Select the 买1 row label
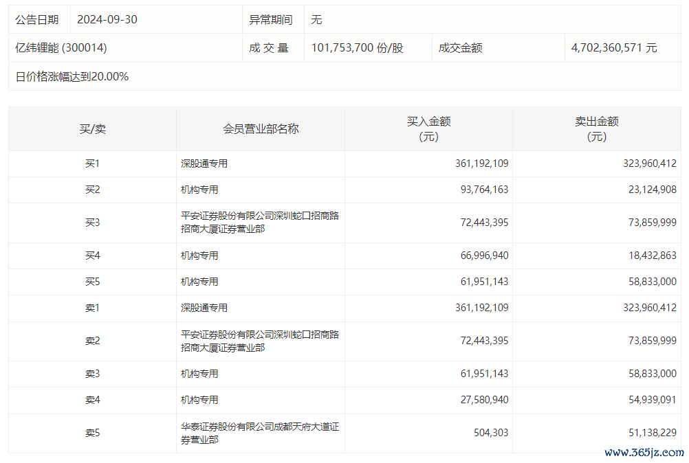The width and height of the screenshot is (689, 463). coord(92,163)
